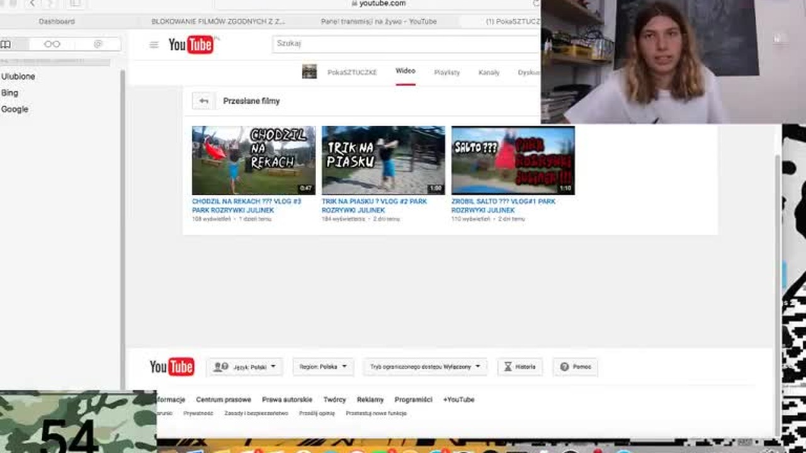This screenshot has height=453, width=806.
Task: Click the YouTube logo in header
Action: [x=191, y=45]
